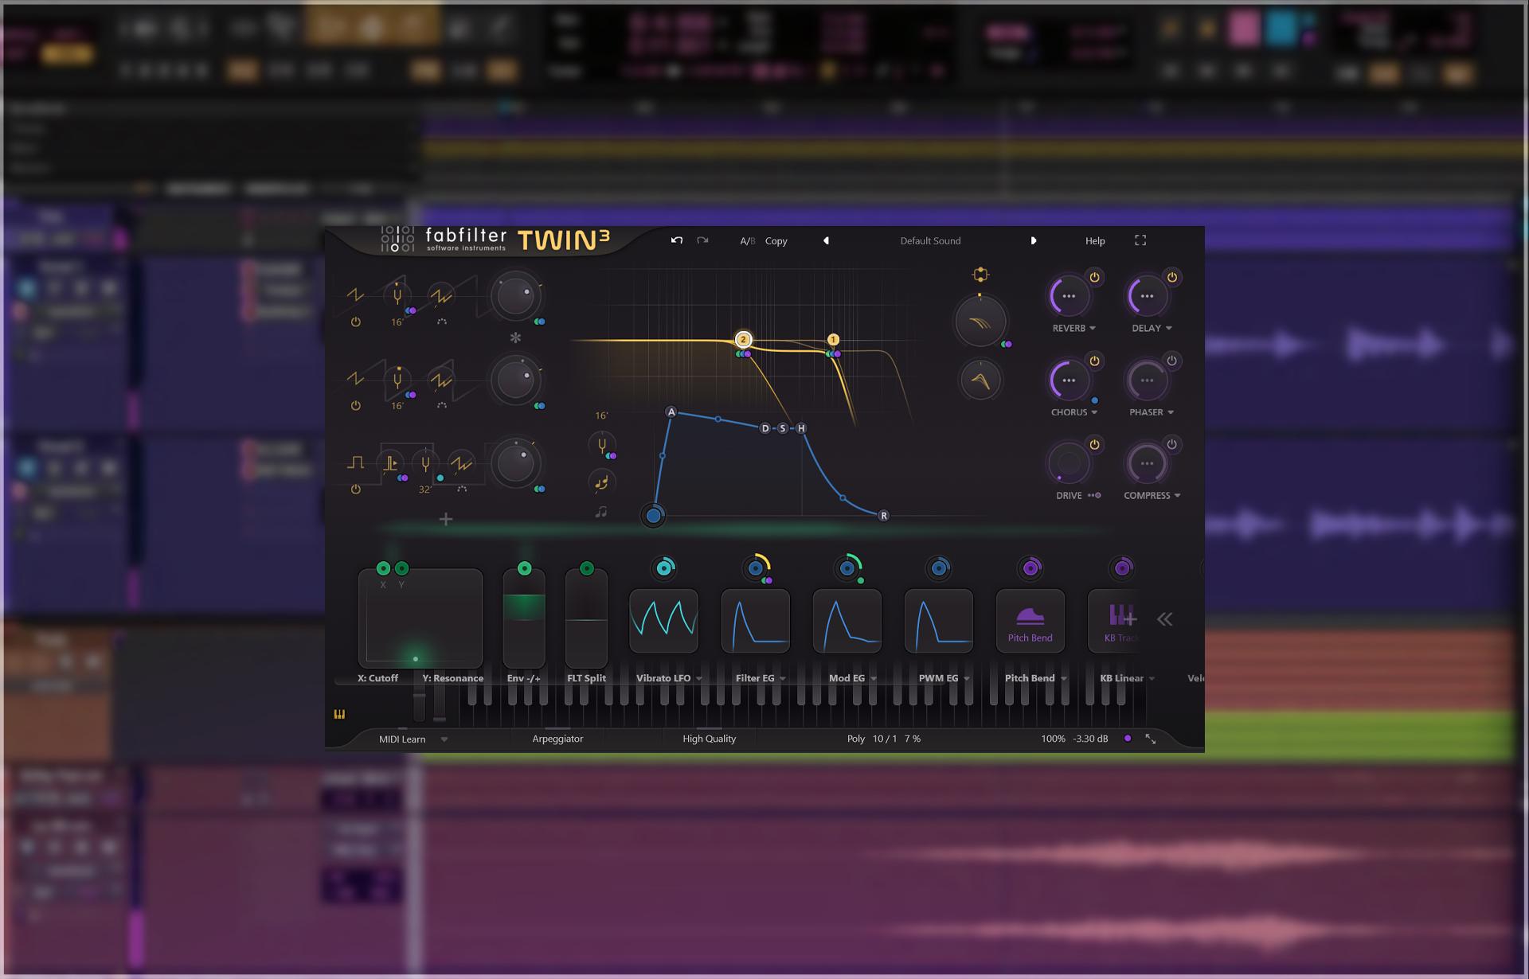
Task: Open the Mod EG dropdown arrow
Action: [x=874, y=679]
